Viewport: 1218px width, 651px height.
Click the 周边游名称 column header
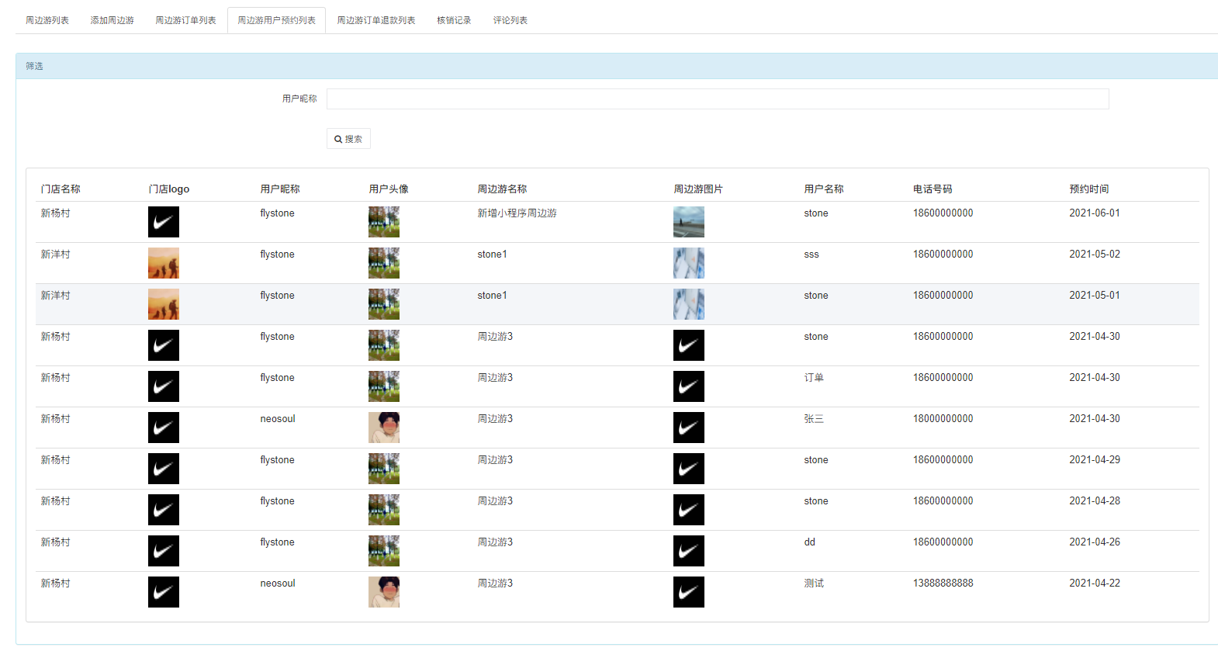pos(502,189)
